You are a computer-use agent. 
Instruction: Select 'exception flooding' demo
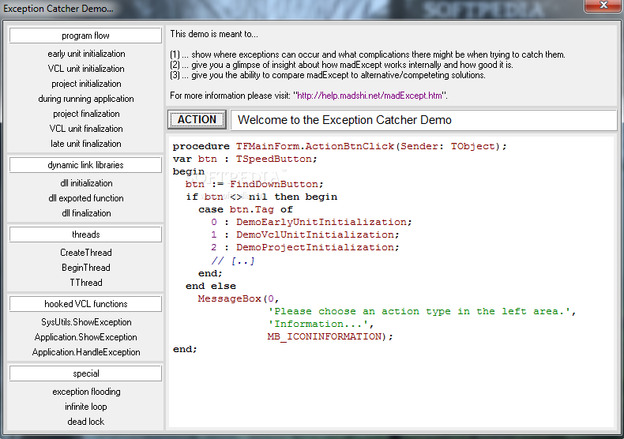click(86, 392)
